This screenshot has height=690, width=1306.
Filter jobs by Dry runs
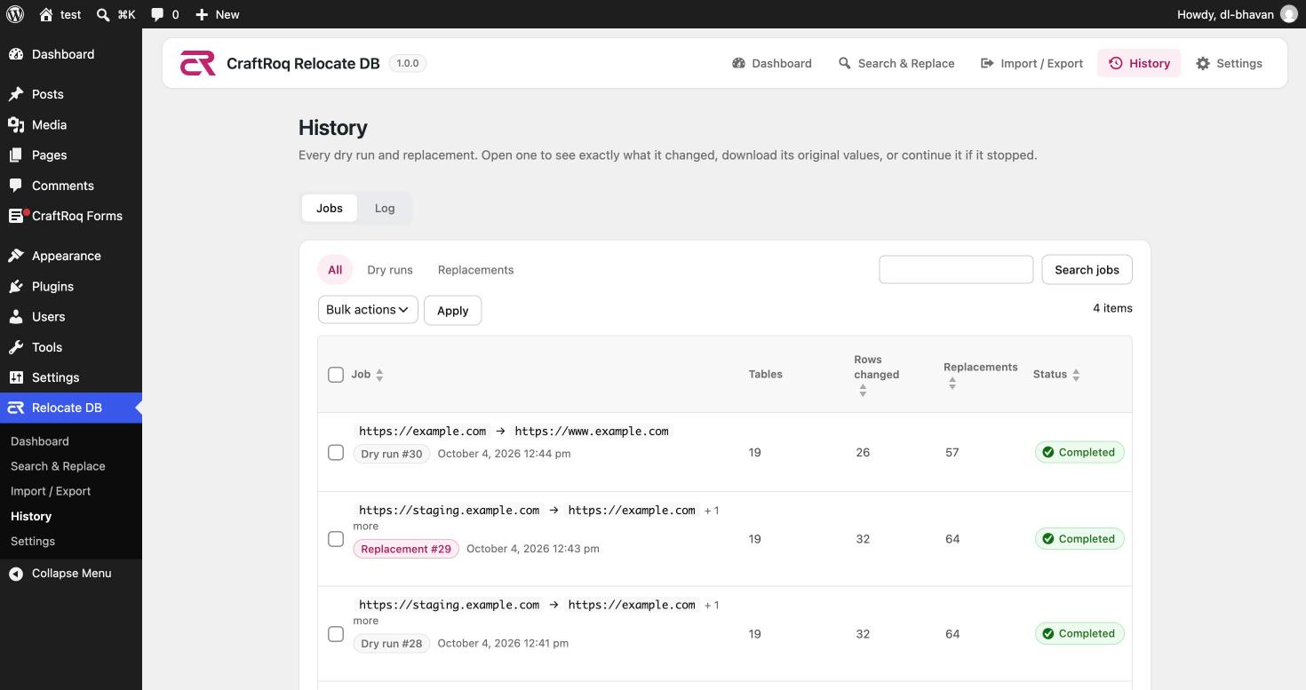390,270
